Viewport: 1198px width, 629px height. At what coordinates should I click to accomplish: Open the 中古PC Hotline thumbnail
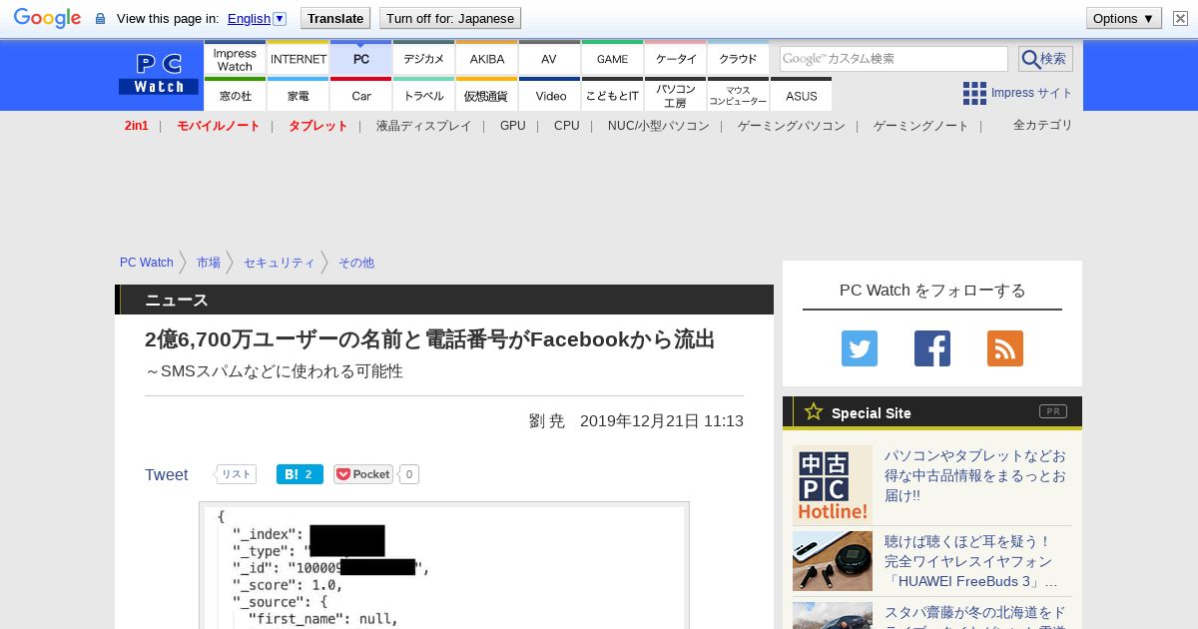click(833, 485)
